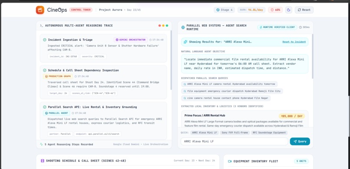This screenshot has height=169, width=350.
Task: Click the Project Aurora title text
Action: (x=110, y=10)
